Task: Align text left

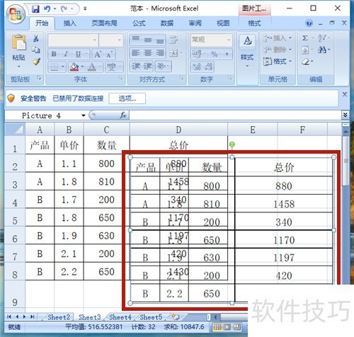Action: tap(135, 53)
